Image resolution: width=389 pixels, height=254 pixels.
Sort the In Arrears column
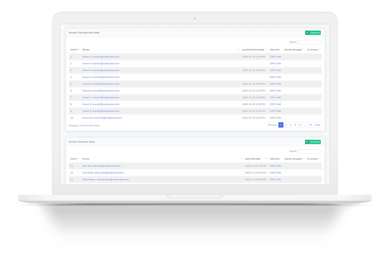tap(313, 49)
